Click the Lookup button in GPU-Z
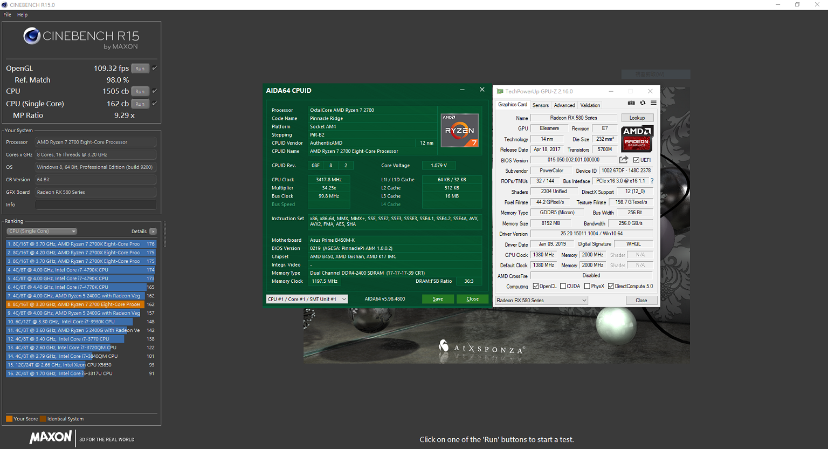 coord(637,118)
